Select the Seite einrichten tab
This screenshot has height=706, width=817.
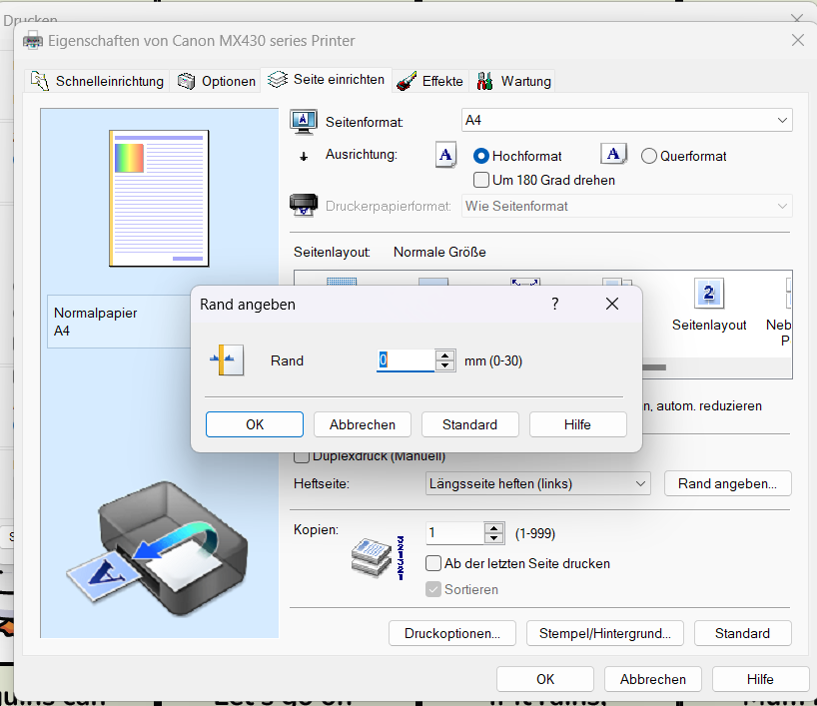pos(327,80)
